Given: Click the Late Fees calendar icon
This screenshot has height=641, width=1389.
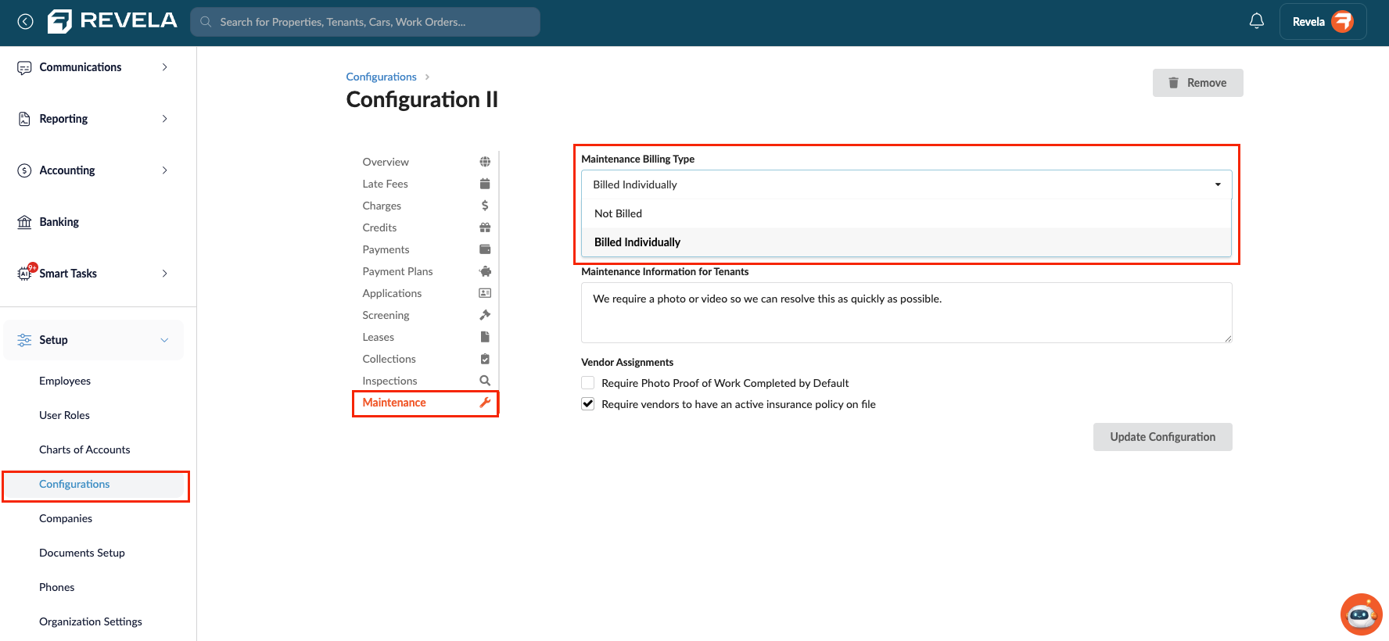Looking at the screenshot, I should coord(485,184).
